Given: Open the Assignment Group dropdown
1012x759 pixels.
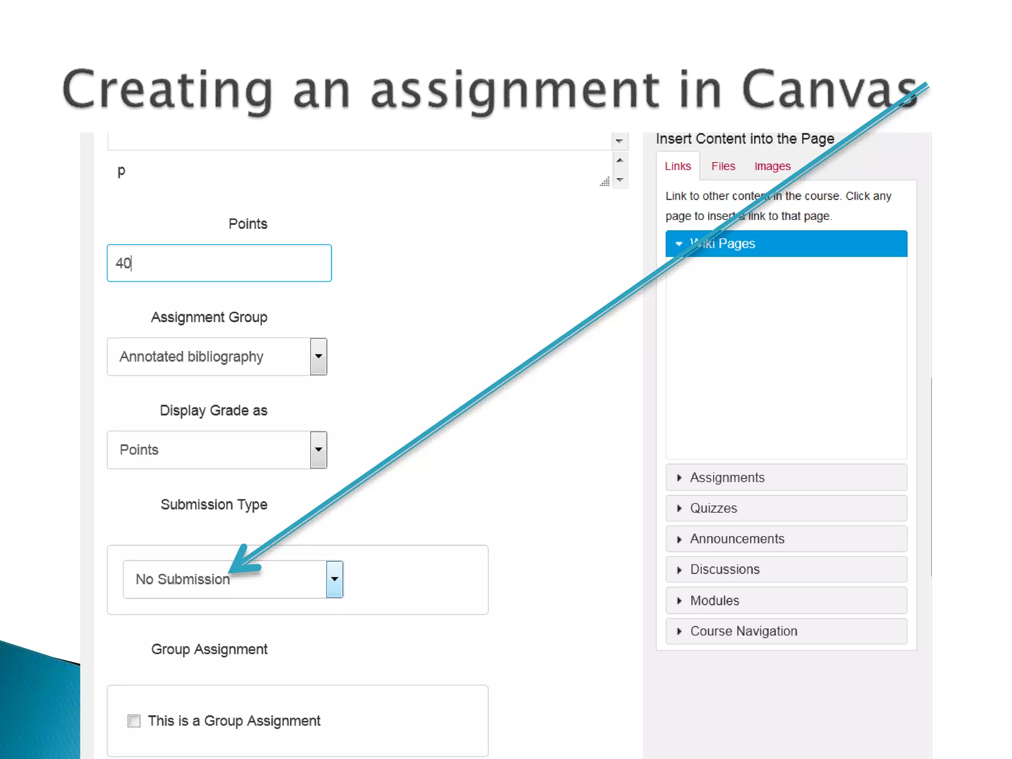Looking at the screenshot, I should click(318, 356).
